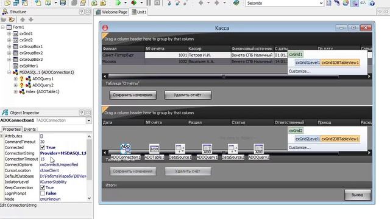Select the Properties tab in Object Inspector
The width and height of the screenshot is (390, 219).
[12, 129]
